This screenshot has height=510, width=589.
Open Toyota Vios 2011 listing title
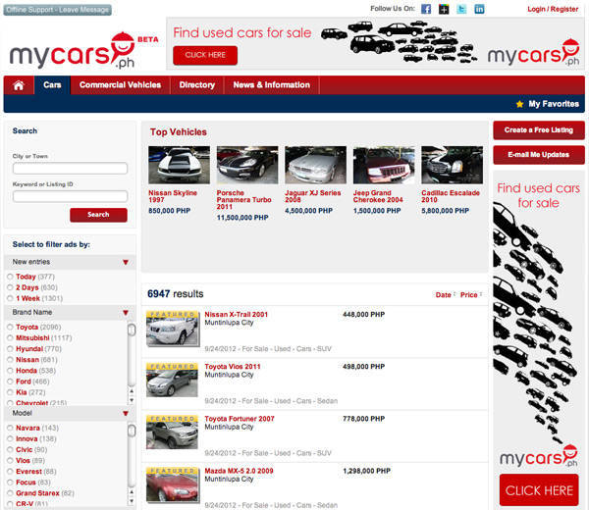tap(232, 367)
